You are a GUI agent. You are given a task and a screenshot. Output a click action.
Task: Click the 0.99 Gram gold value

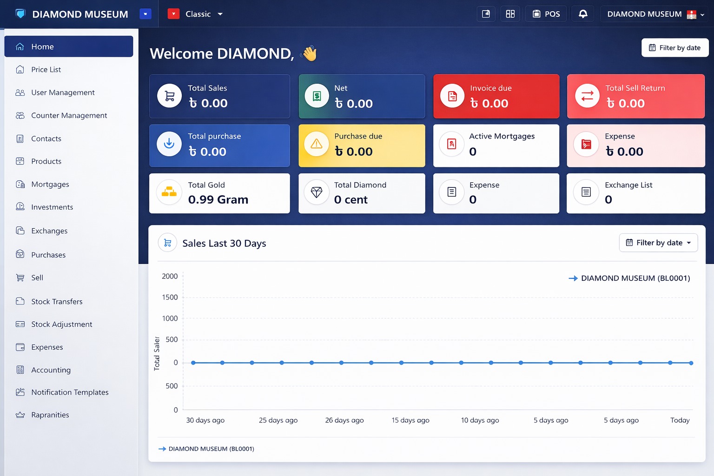[218, 199]
